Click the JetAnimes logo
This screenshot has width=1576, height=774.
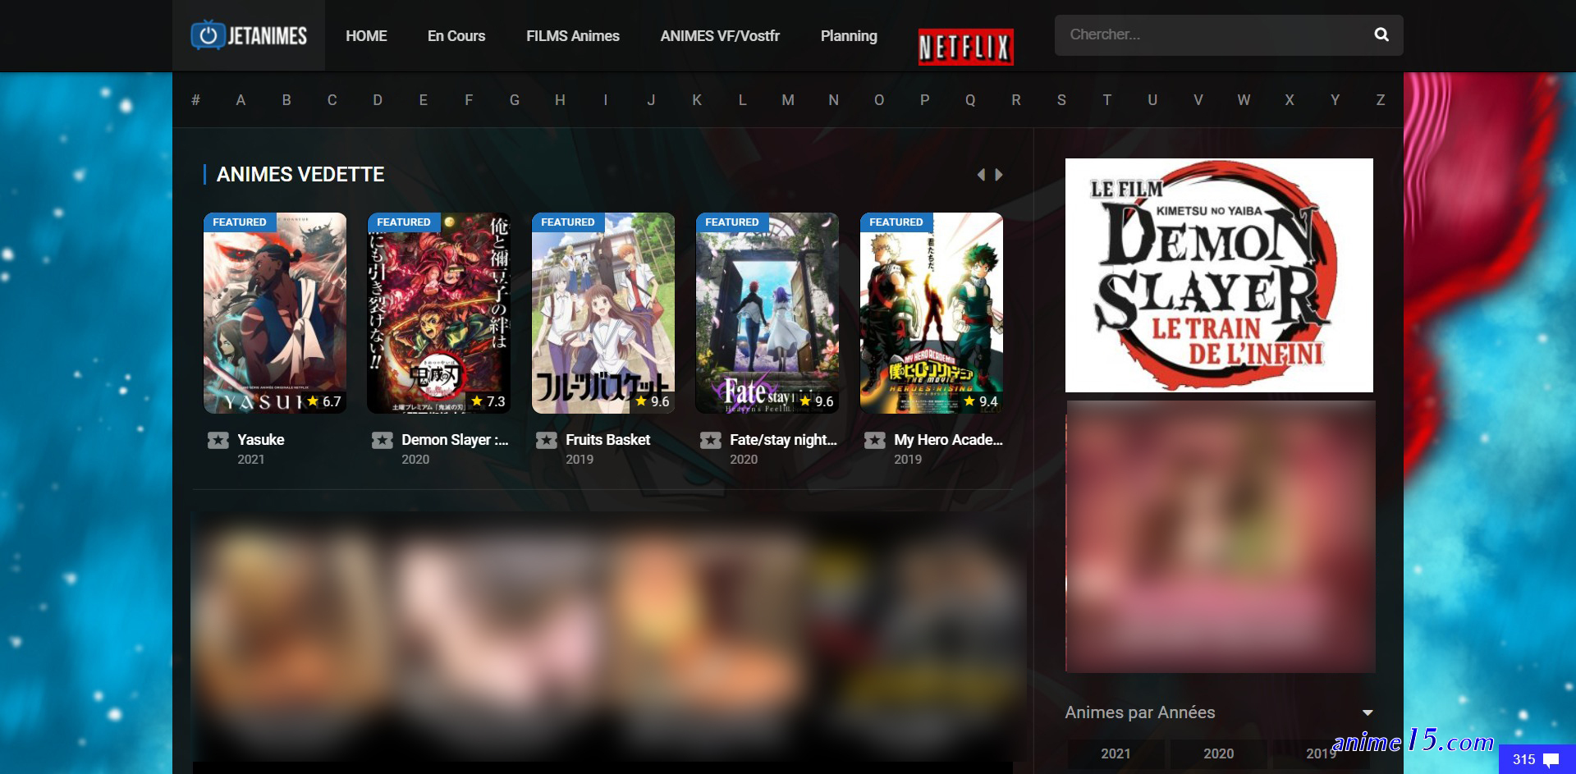click(249, 35)
